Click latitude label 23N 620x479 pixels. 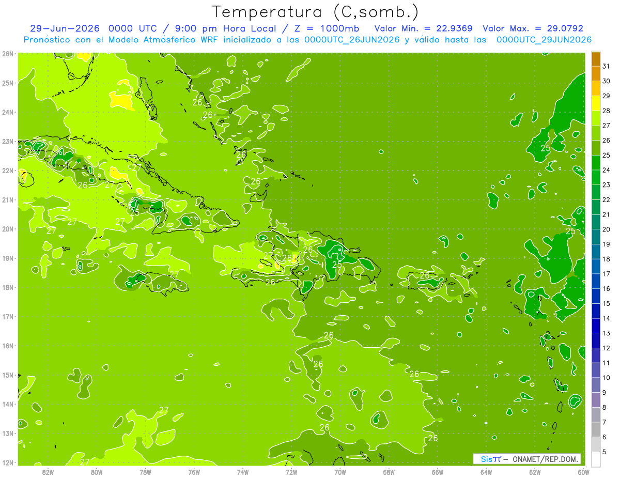[7, 141]
